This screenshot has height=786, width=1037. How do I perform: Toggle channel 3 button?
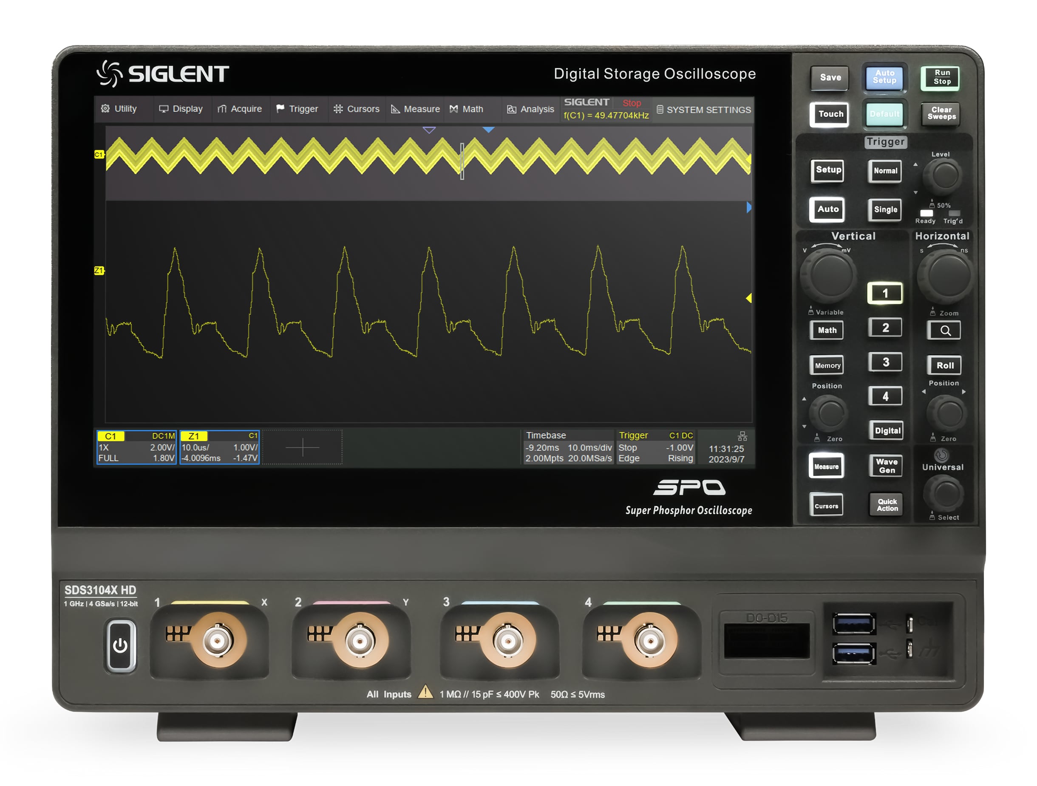[x=886, y=362]
